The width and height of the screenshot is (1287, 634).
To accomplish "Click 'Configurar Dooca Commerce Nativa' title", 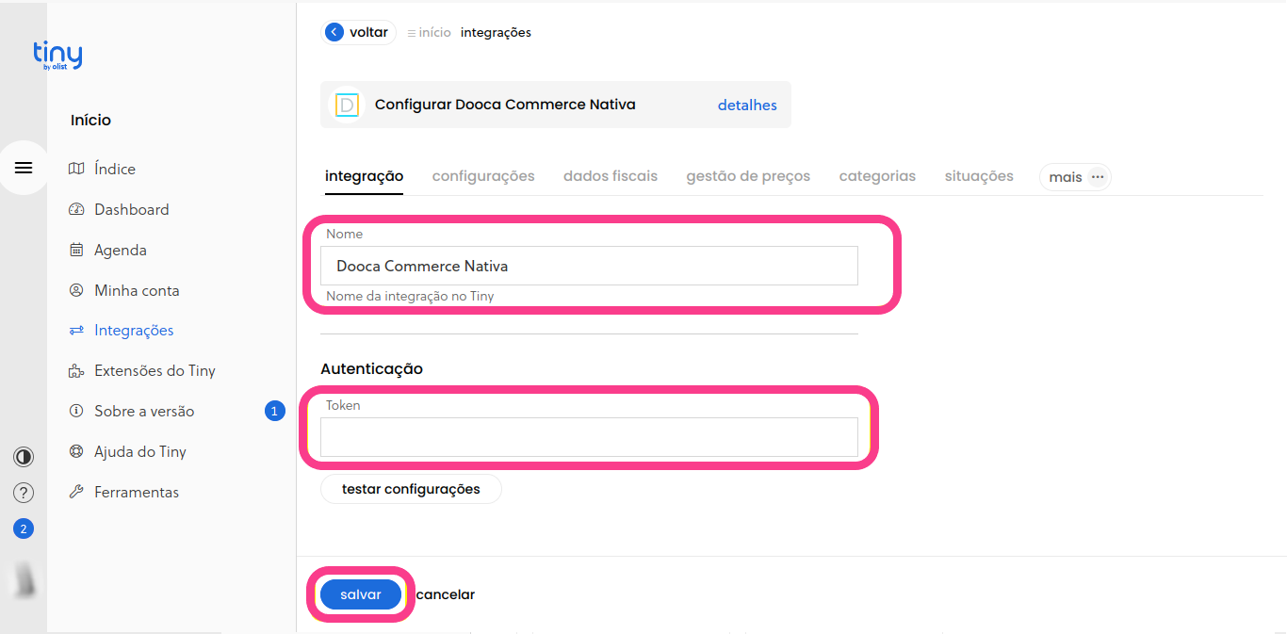I will click(x=505, y=105).
